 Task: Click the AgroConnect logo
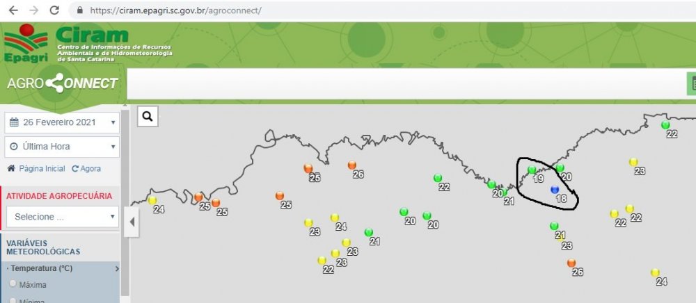point(62,83)
